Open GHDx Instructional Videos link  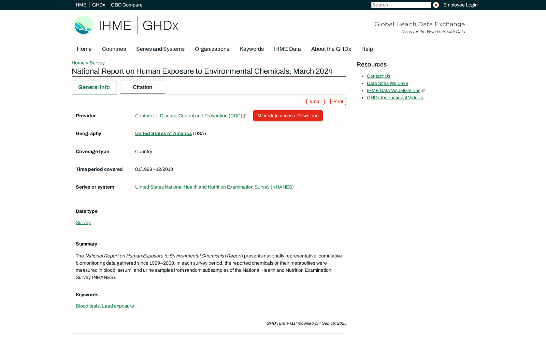tap(395, 98)
